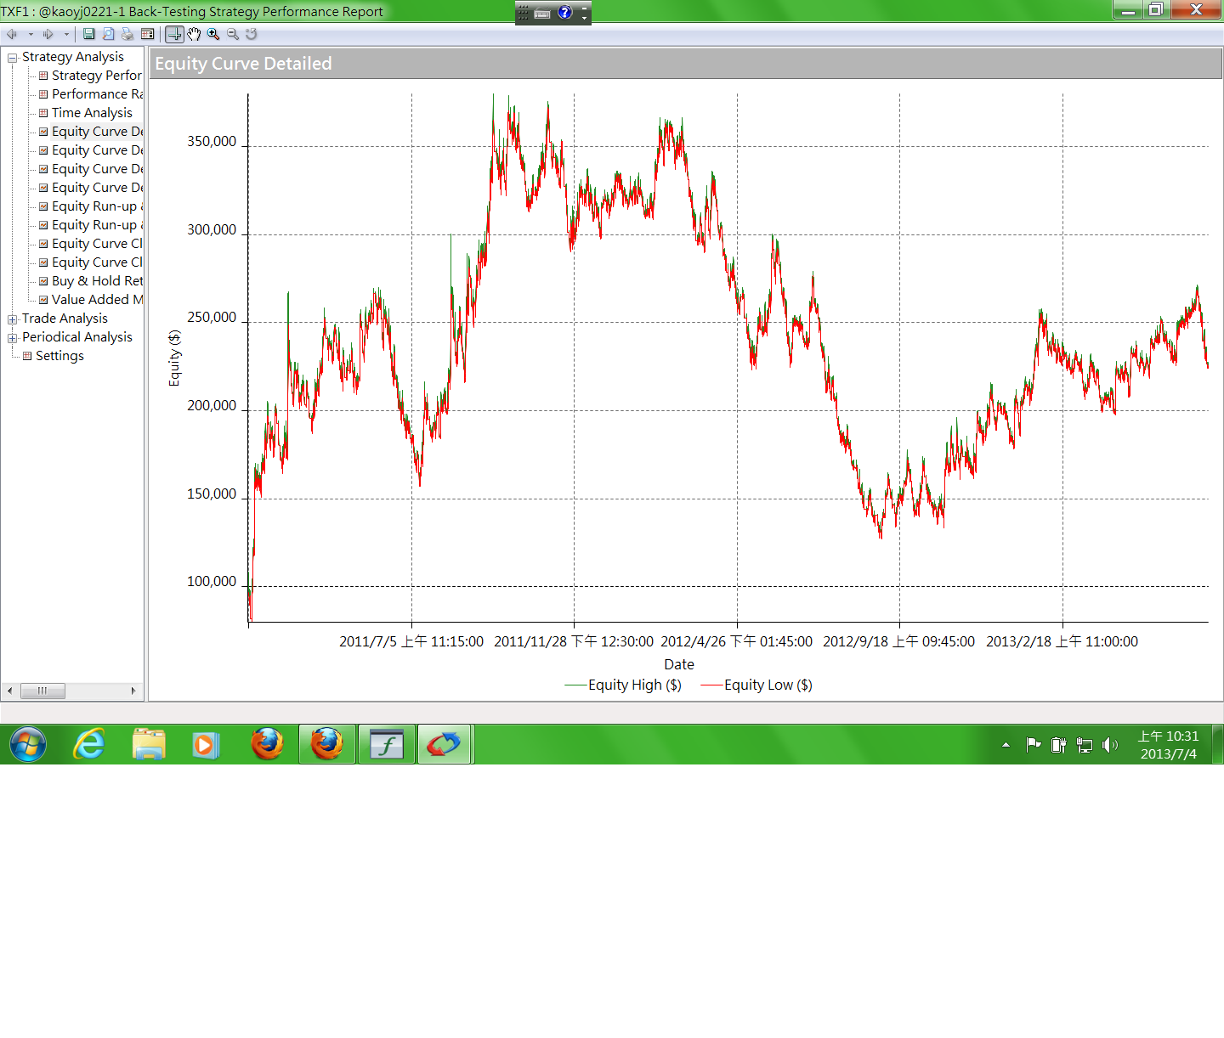Save the report with the floppy icon
This screenshot has width=1224, height=1038.
pyautogui.click(x=88, y=34)
